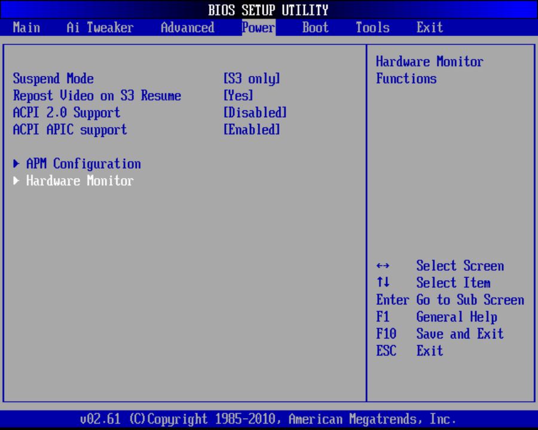Select the Exit menu
Viewport: 538px width, 430px height.
pyautogui.click(x=429, y=27)
